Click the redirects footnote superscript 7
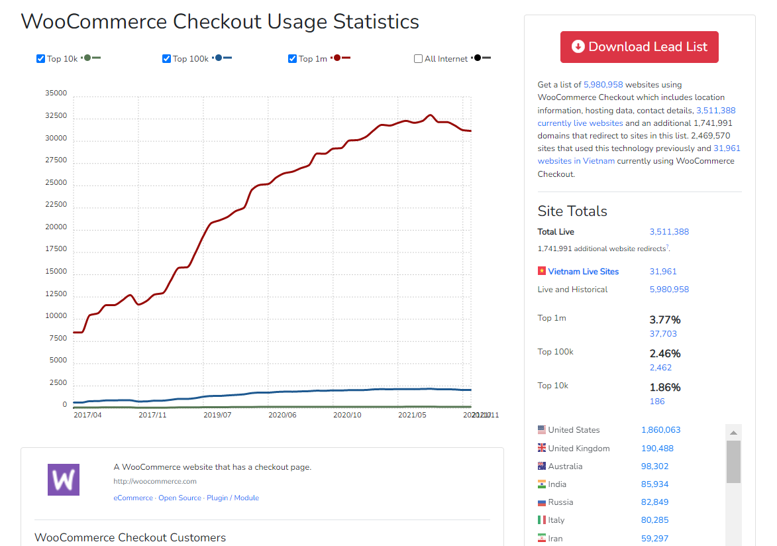Screen dimensions: 777x546 tap(668, 246)
